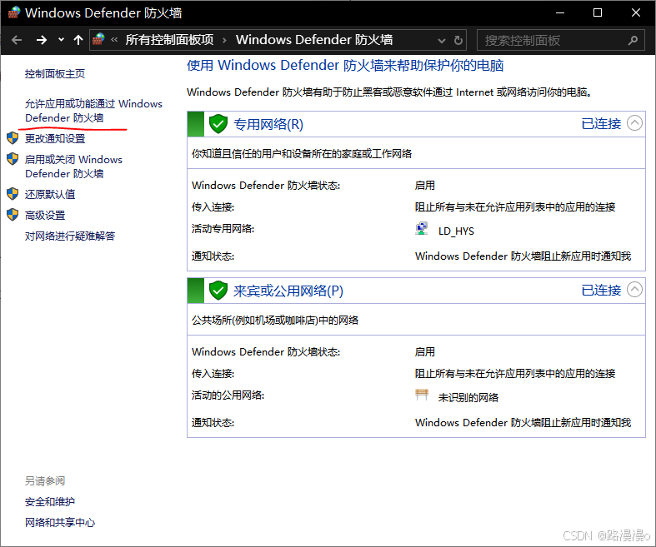Minimize the Windows Defender 防火墙 window
This screenshot has width=656, height=547.
pyautogui.click(x=560, y=13)
